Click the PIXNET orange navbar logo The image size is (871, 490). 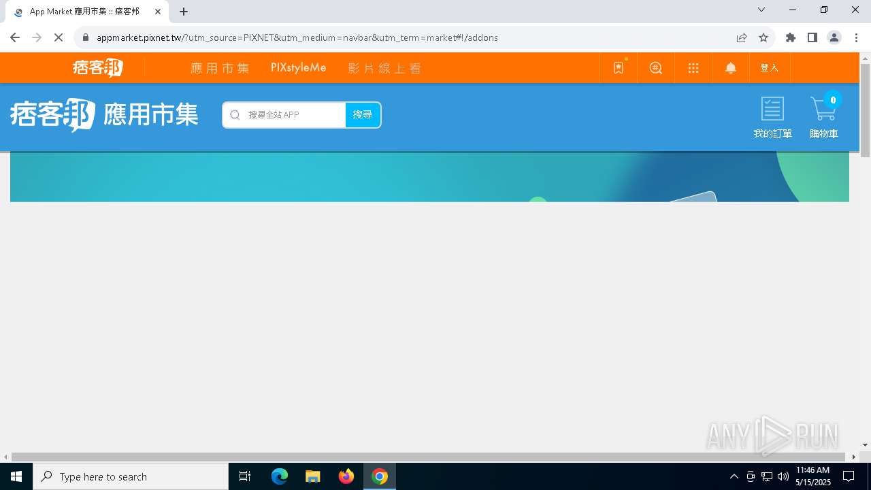(98, 67)
